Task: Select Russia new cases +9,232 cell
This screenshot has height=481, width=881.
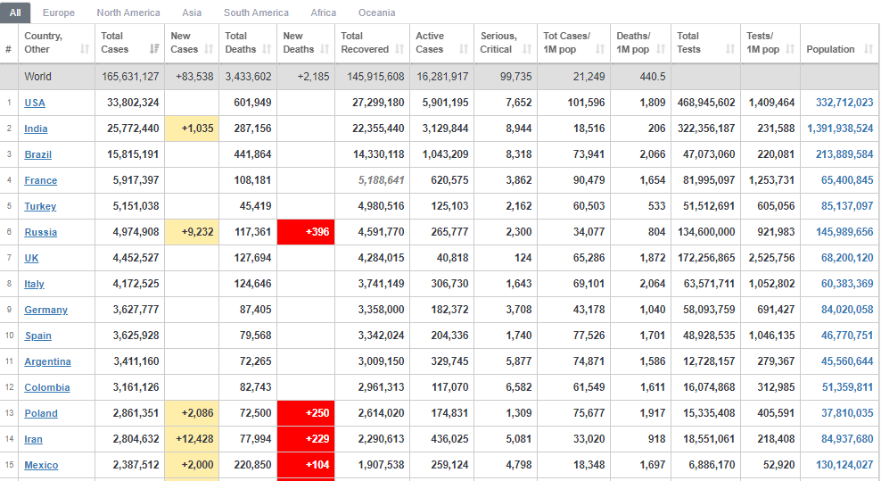Action: point(192,232)
